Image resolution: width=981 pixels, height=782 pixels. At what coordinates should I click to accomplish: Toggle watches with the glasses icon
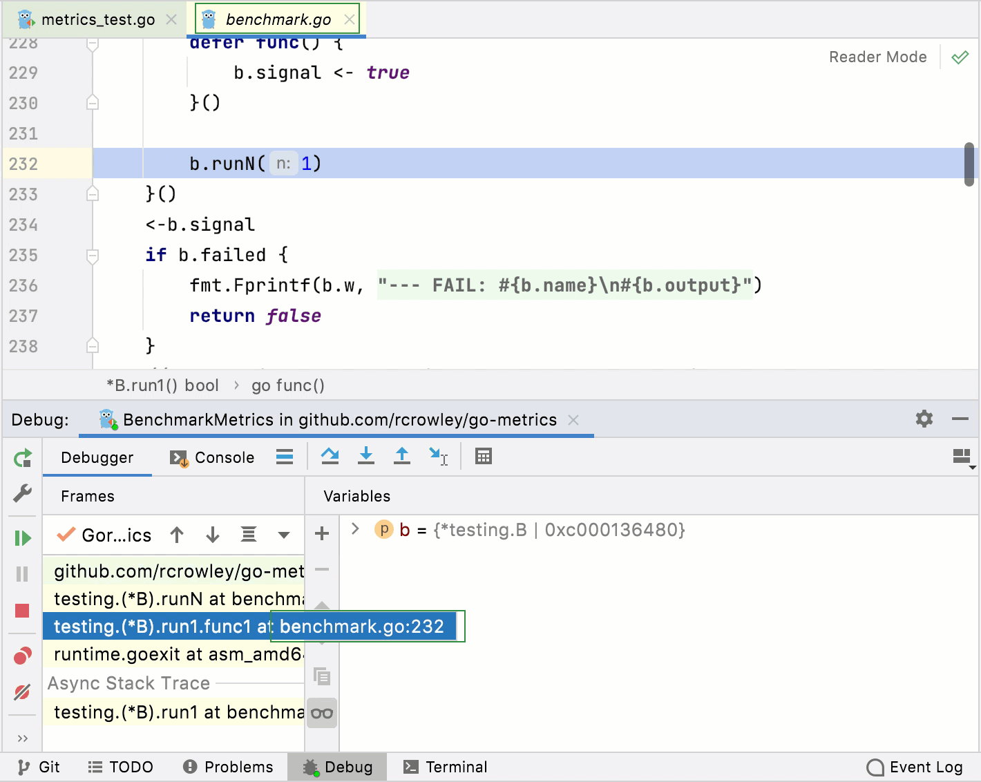tap(321, 712)
